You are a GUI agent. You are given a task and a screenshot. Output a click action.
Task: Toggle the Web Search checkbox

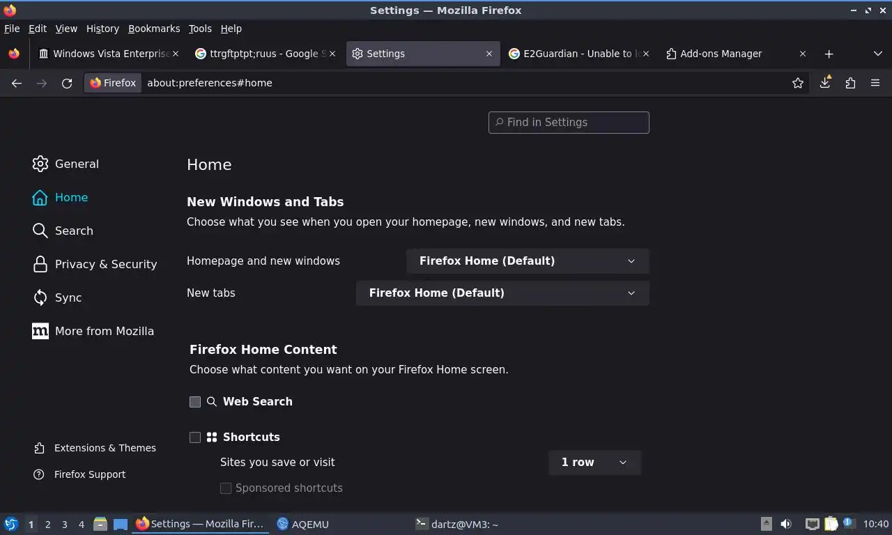click(195, 402)
